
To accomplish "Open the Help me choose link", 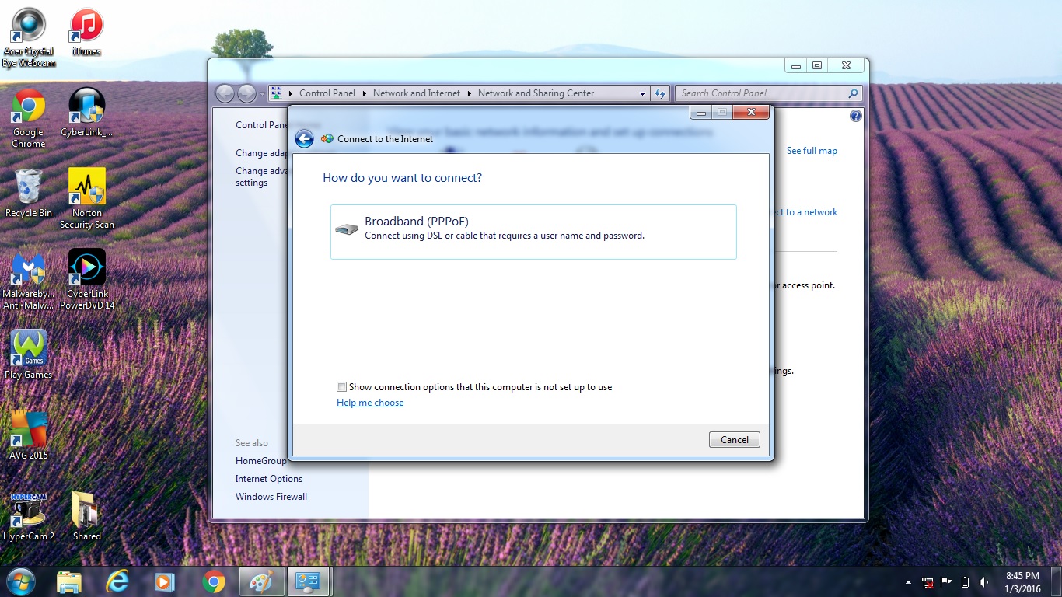I will 370,403.
